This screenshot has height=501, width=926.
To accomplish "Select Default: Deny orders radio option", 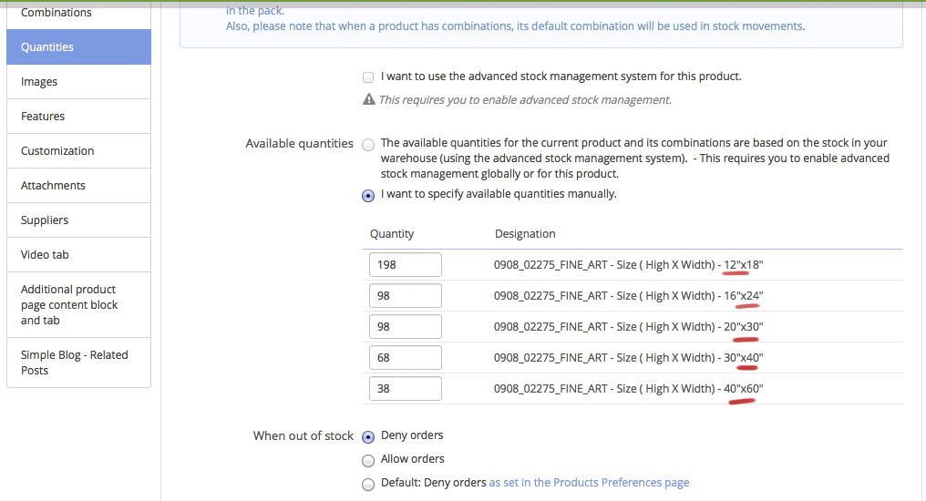I will (x=368, y=484).
